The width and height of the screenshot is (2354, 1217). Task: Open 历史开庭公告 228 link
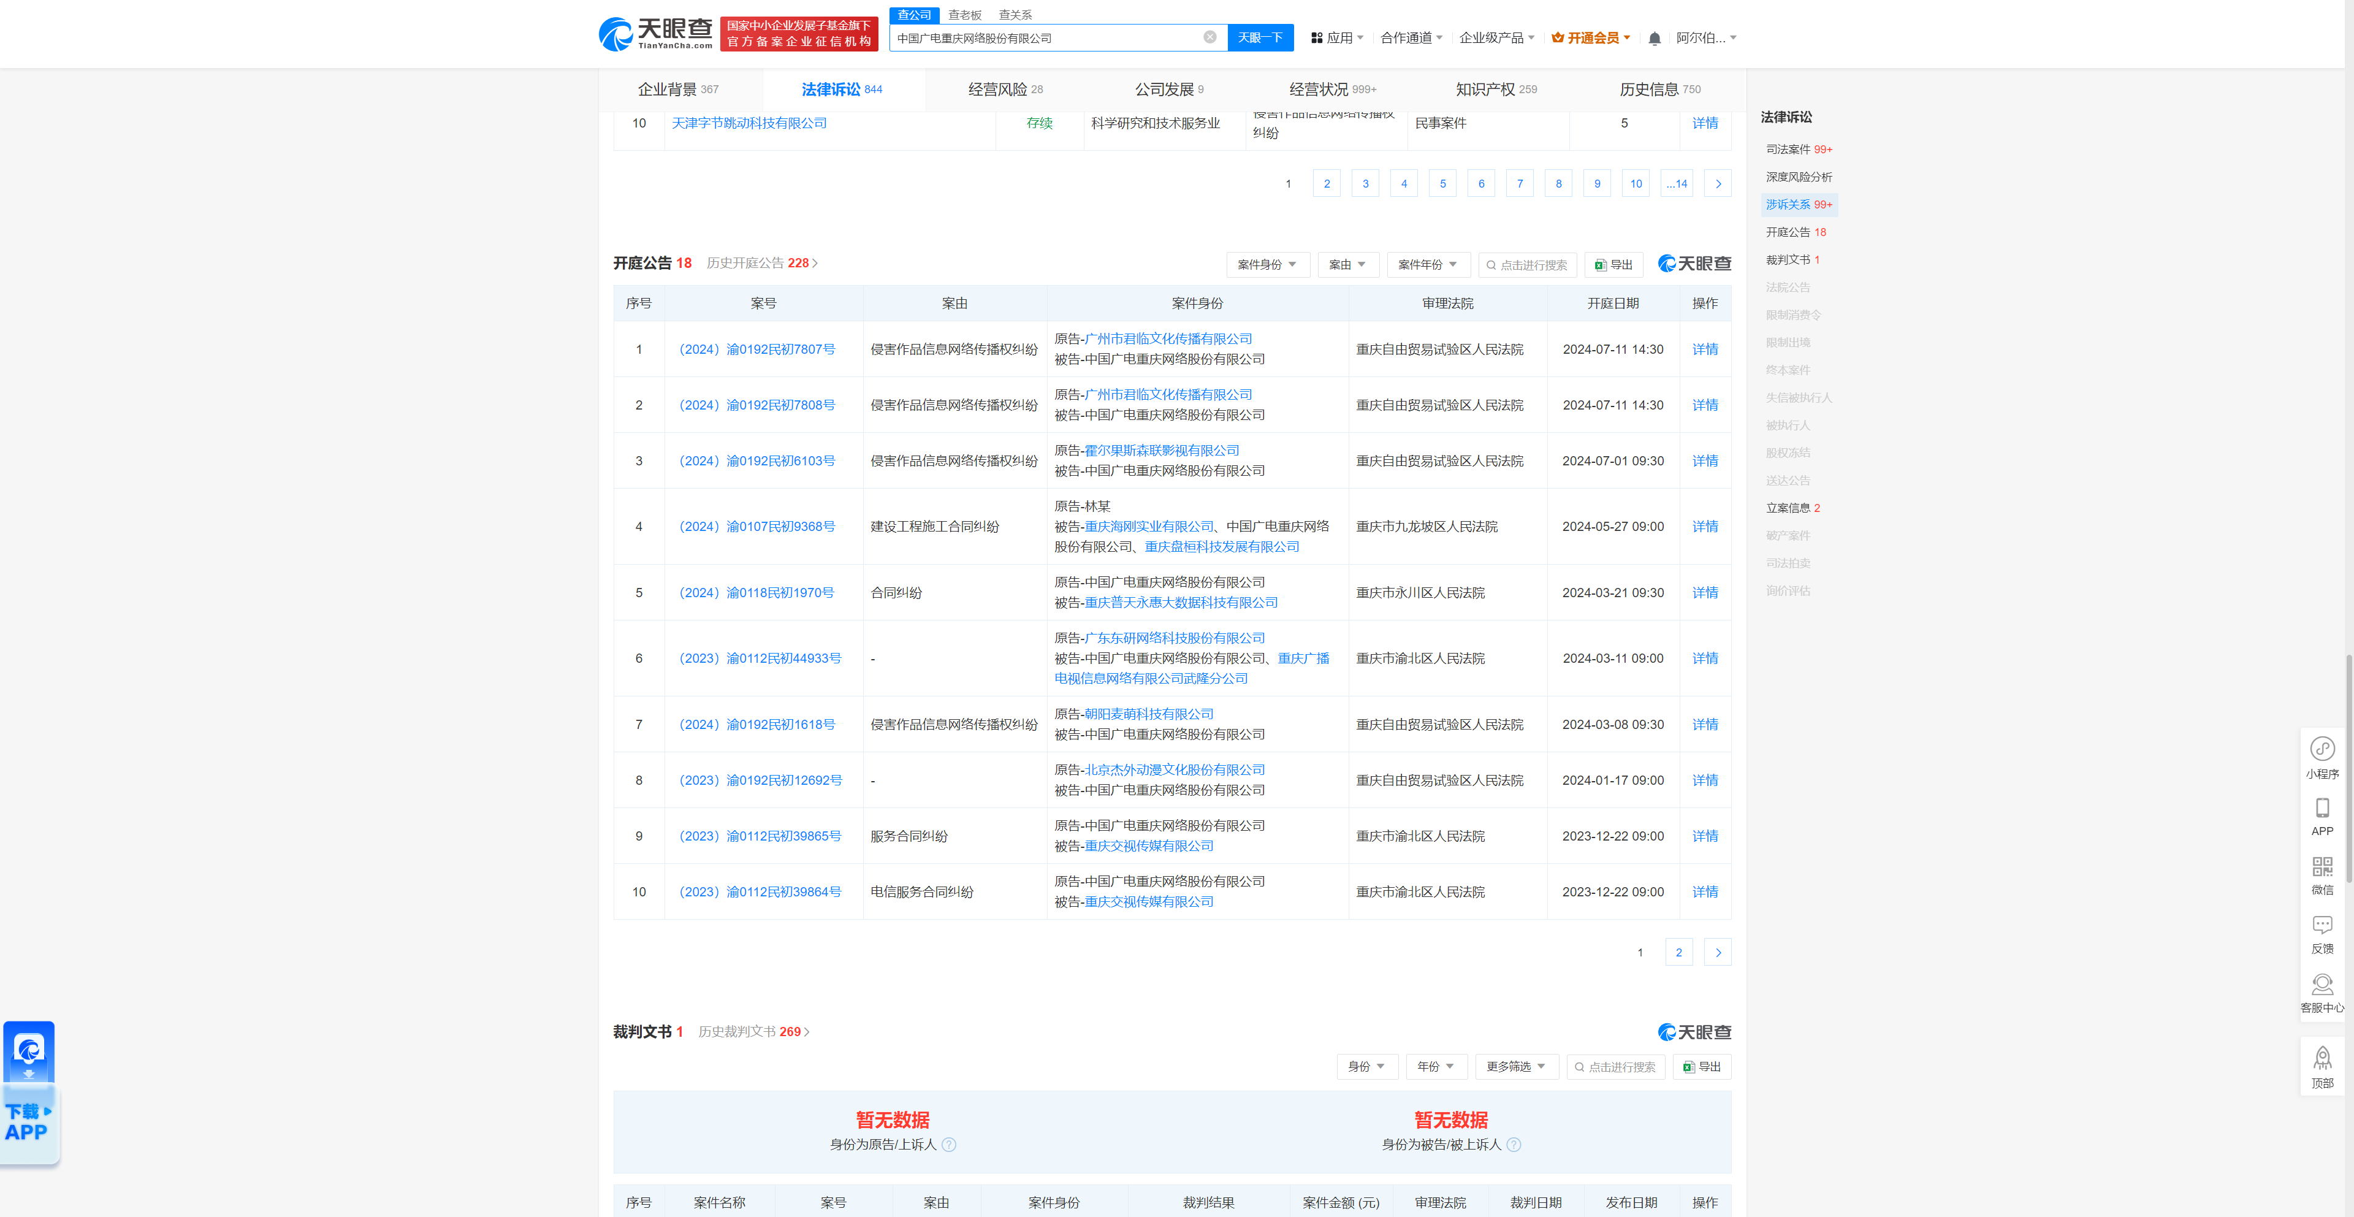[762, 263]
